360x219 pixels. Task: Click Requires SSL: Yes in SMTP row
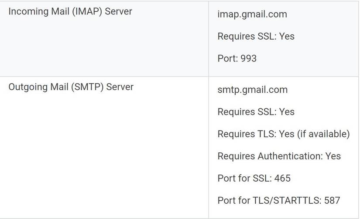point(256,112)
